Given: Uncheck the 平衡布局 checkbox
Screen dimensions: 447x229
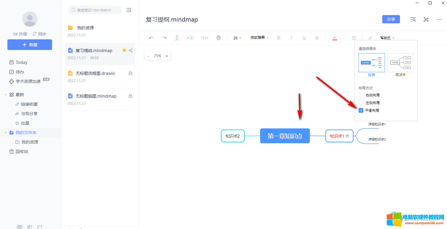Looking at the screenshot, I should click(x=361, y=110).
